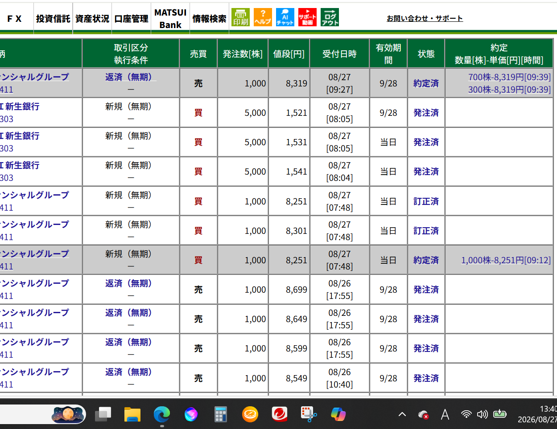Click the 有効期間 column header
The image size is (557, 429).
click(x=388, y=54)
